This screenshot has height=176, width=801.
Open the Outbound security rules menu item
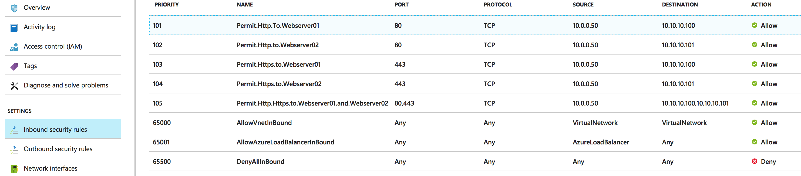tap(58, 149)
